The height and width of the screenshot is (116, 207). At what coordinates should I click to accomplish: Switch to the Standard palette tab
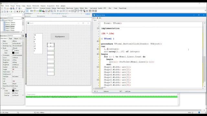[29, 8]
